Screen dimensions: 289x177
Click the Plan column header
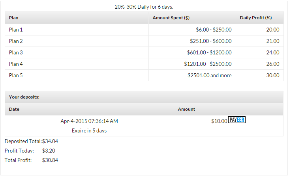(x=14, y=18)
